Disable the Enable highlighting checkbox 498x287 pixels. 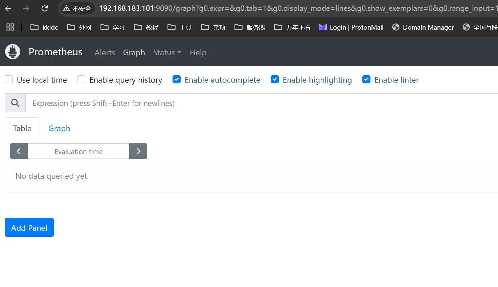click(275, 80)
